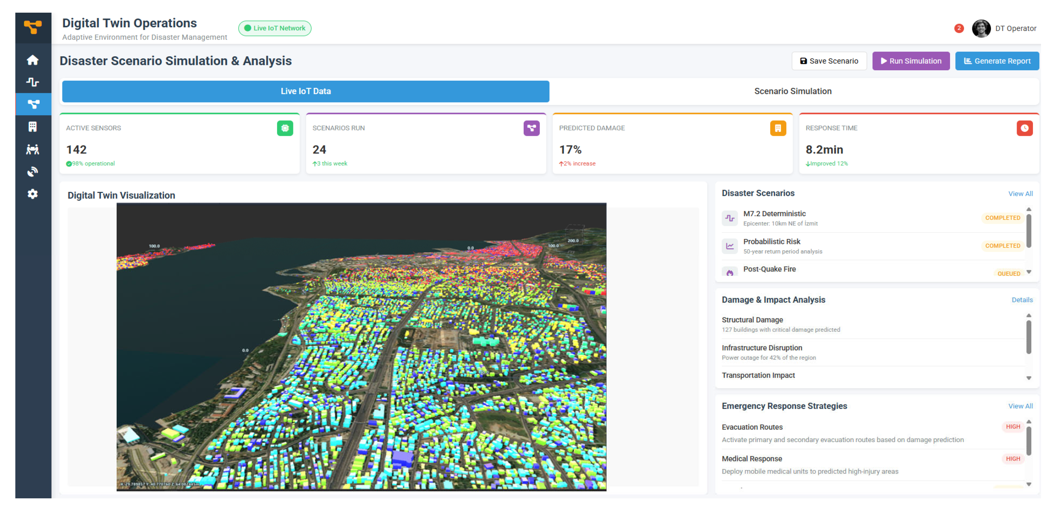The height and width of the screenshot is (510, 1054).
Task: Click the satellite dish sidebar icon
Action: [x=33, y=172]
